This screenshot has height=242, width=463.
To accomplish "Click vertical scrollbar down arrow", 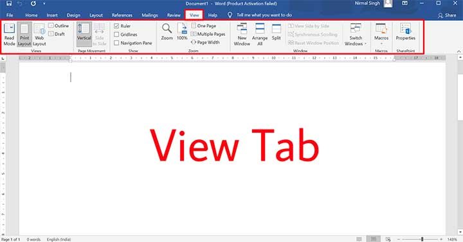I will point(460,232).
